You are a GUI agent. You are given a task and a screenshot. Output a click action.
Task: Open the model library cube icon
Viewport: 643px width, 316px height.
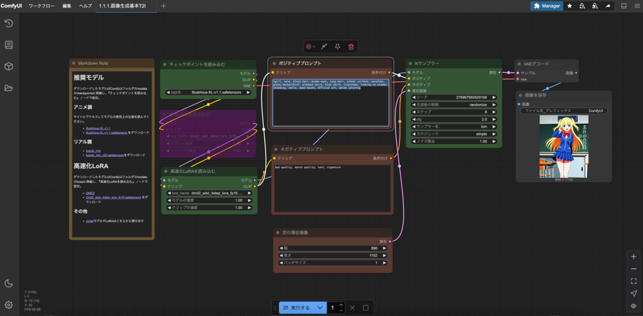[x=9, y=66]
